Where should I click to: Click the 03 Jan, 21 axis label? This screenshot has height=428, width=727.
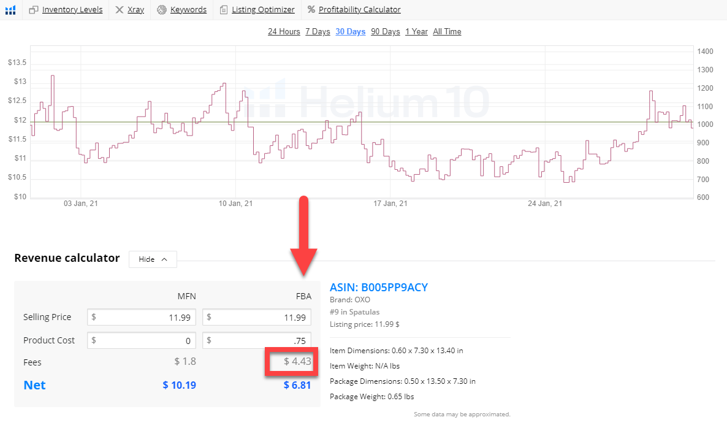coord(81,204)
